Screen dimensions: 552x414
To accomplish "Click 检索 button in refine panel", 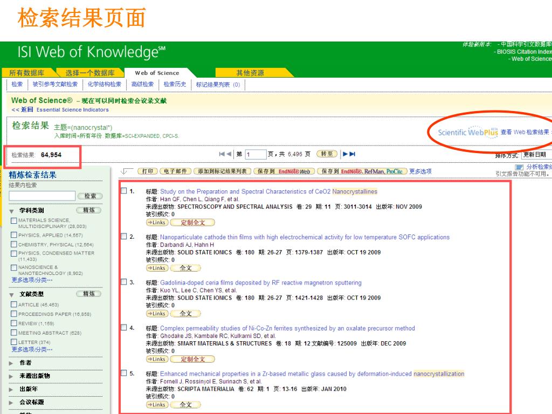I will pyautogui.click(x=90, y=196).
